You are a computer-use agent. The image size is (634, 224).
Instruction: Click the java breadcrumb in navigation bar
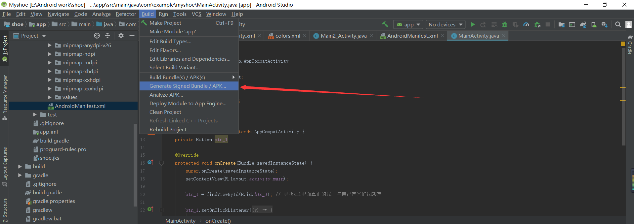(x=105, y=24)
